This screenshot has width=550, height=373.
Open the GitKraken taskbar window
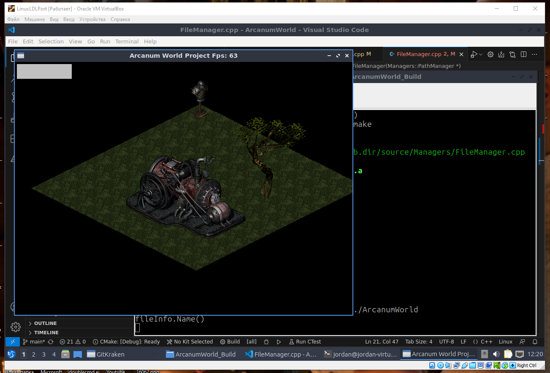125,354
